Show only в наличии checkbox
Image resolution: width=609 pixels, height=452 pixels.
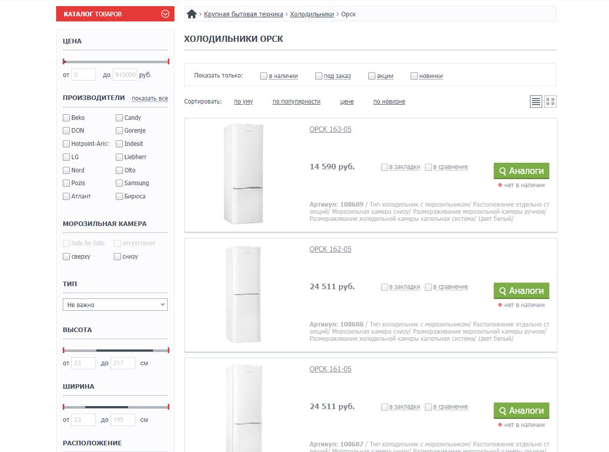point(264,76)
